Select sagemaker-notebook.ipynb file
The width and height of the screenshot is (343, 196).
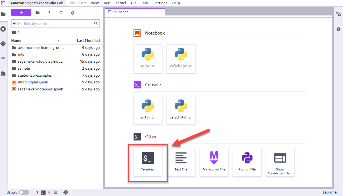[x=55, y=89]
